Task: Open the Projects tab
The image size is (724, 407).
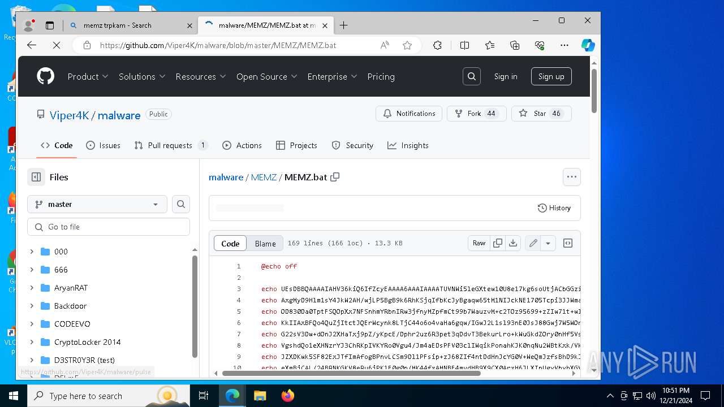Action: coord(296,145)
